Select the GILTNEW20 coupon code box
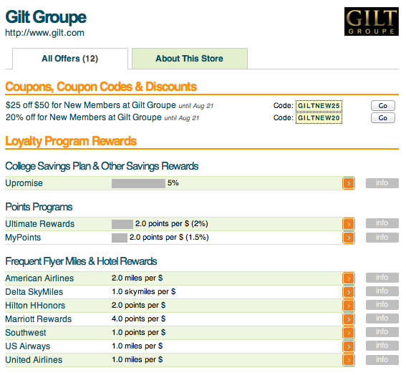 (x=319, y=118)
